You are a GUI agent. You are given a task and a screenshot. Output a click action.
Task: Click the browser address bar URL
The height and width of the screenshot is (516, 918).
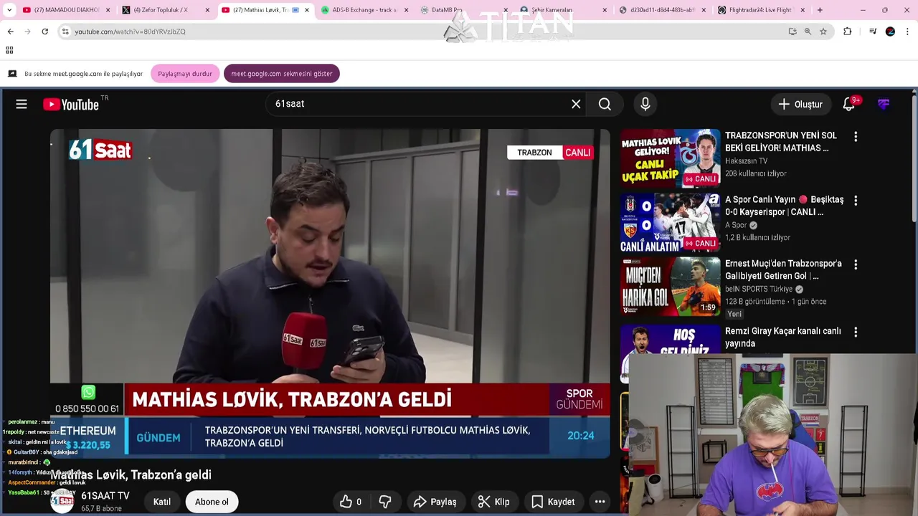click(130, 32)
